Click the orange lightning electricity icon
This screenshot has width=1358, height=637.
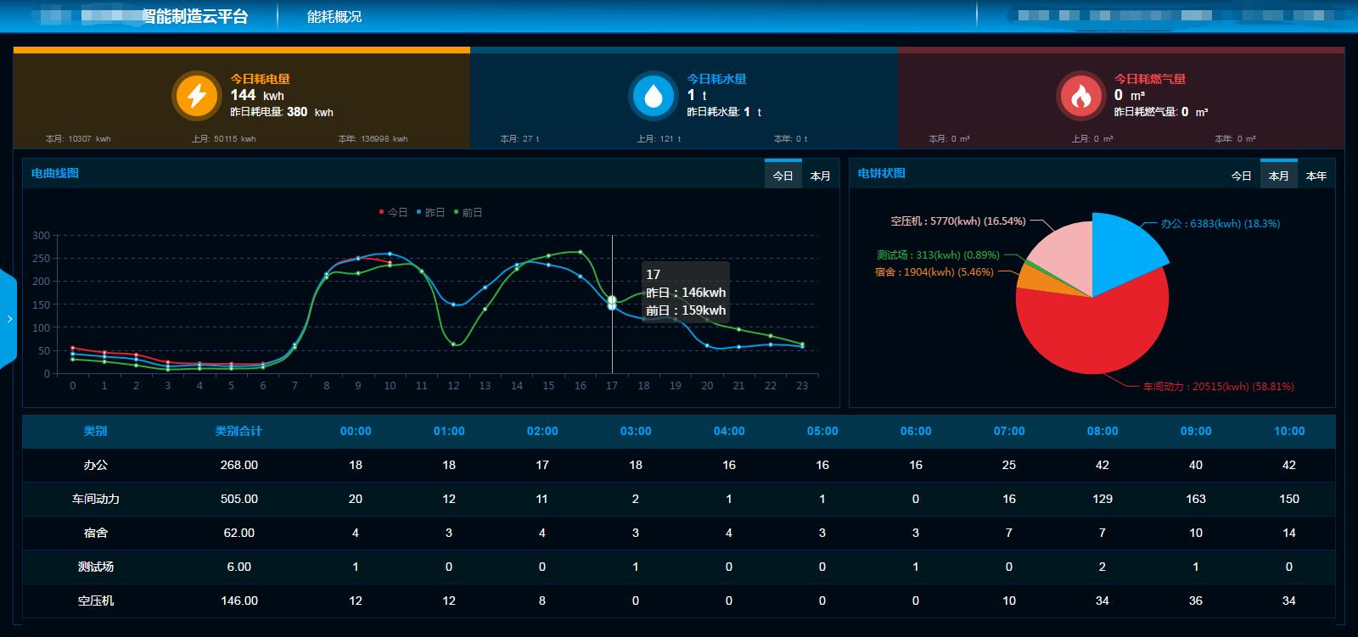[196, 95]
